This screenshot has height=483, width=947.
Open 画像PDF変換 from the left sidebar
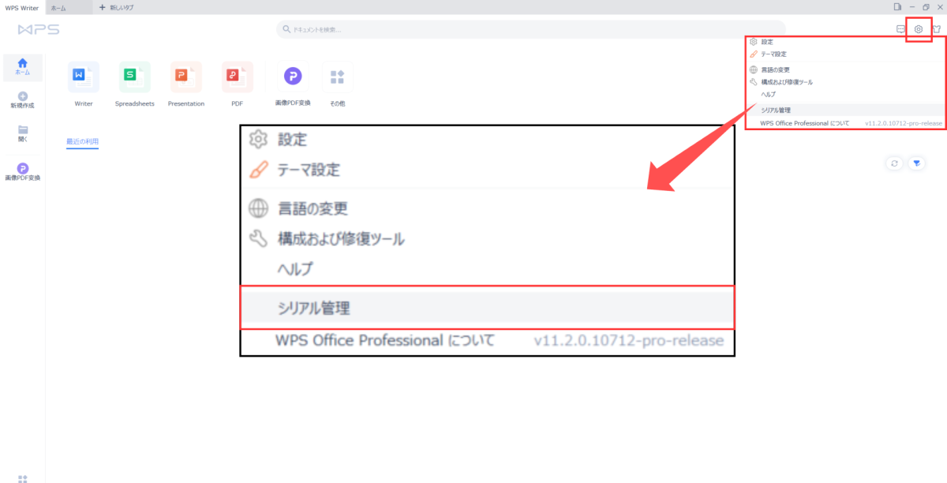pos(23,171)
